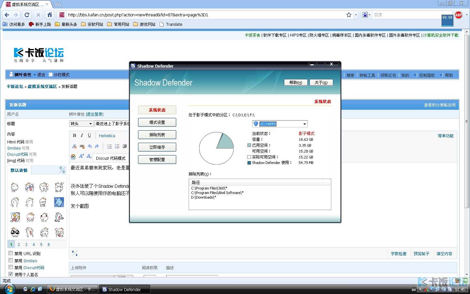Click the redo arrow in the editor toolbar
The image size is (470, 294).
[x=97, y=146]
